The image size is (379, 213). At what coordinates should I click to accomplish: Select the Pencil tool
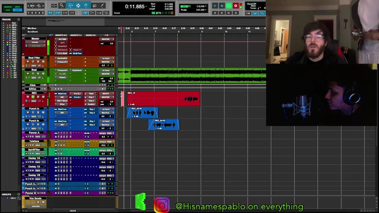point(102,6)
